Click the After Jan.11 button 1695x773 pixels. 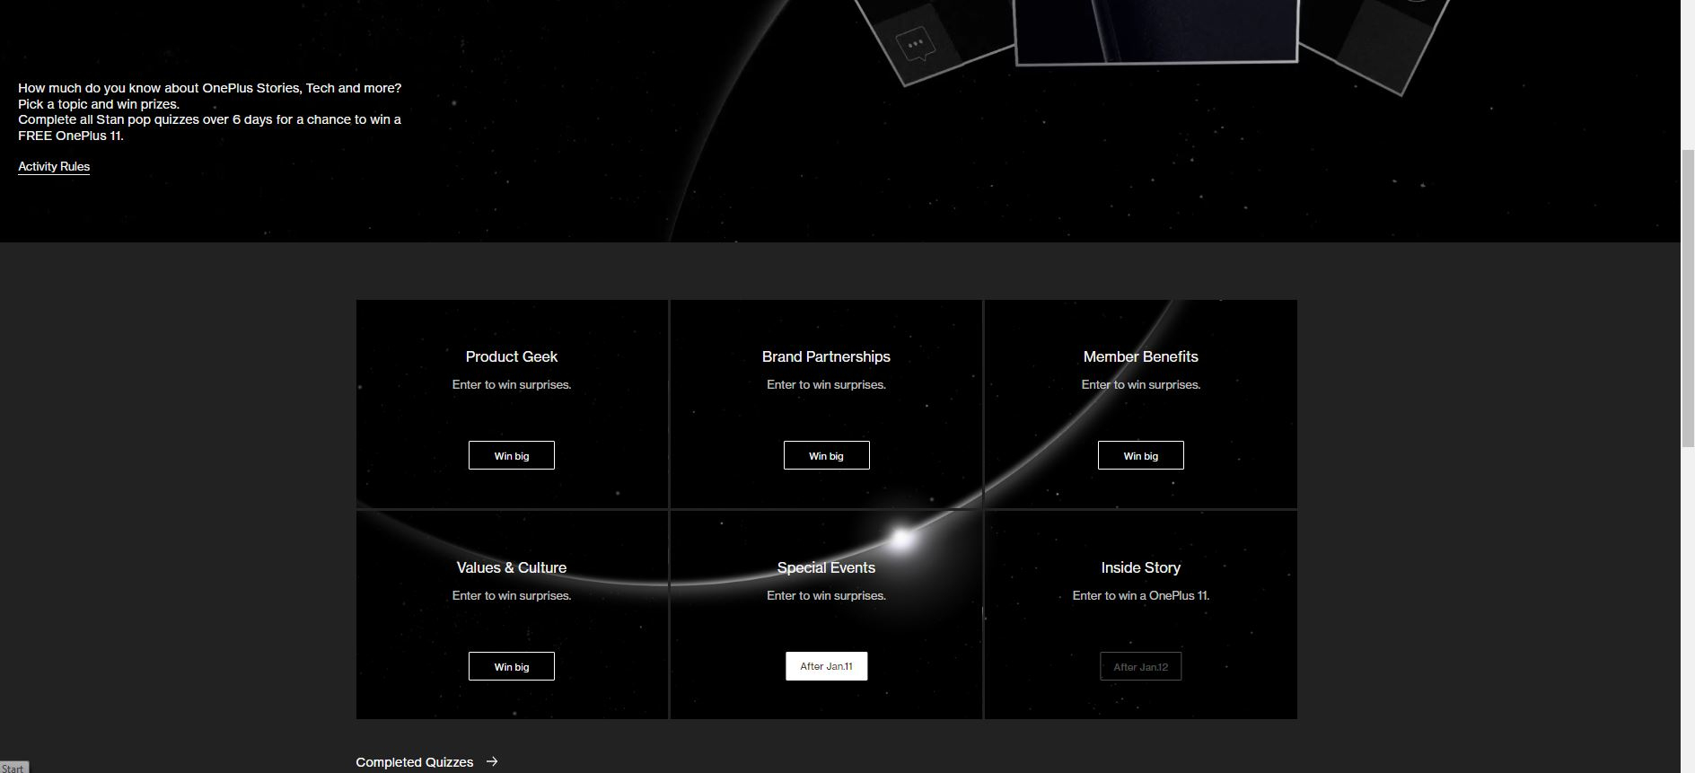click(x=826, y=666)
